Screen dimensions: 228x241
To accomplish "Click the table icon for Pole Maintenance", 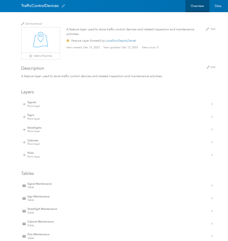I will click(24, 236).
